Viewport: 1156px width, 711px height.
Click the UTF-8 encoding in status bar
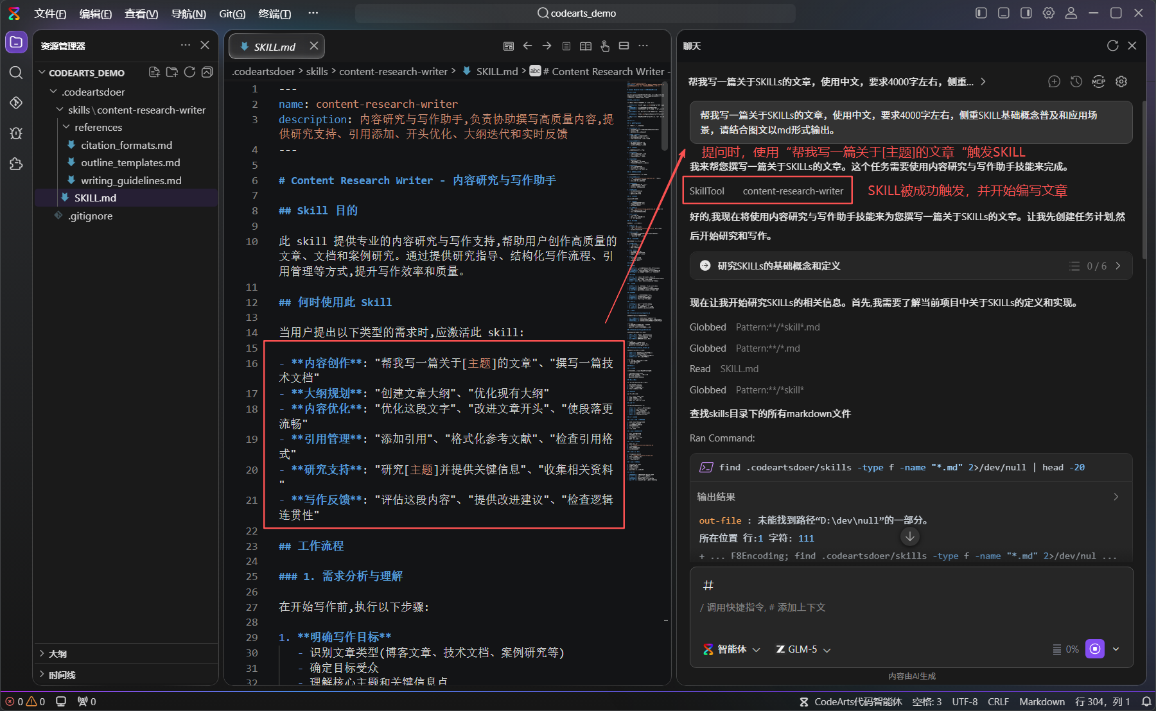965,701
